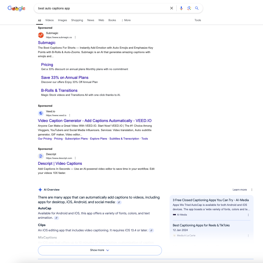Open AI Overview three-dot options menu
Viewport: 263px width, 263px height.
point(252,190)
